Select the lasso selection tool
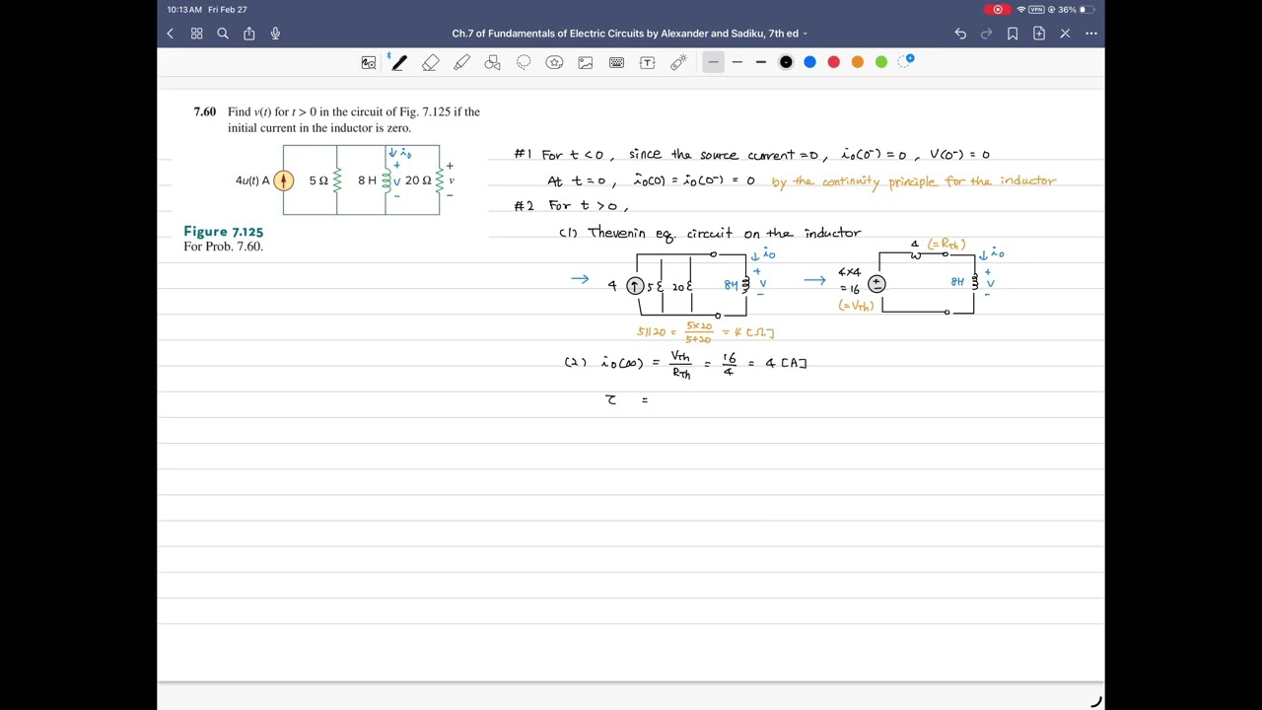This screenshot has height=710, width=1262. tap(524, 62)
